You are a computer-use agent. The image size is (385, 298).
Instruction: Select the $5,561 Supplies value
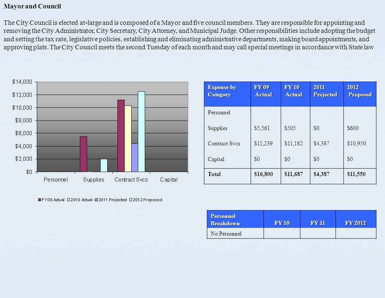click(262, 128)
